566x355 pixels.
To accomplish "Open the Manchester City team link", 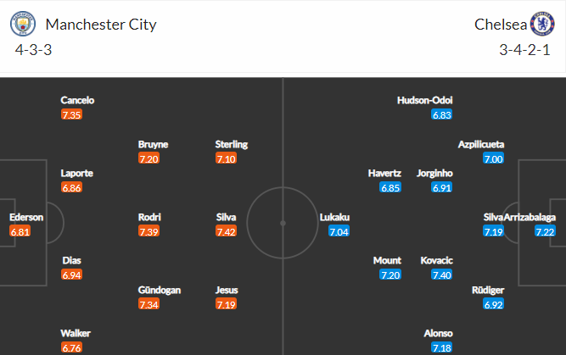I will pyautogui.click(x=101, y=25).
